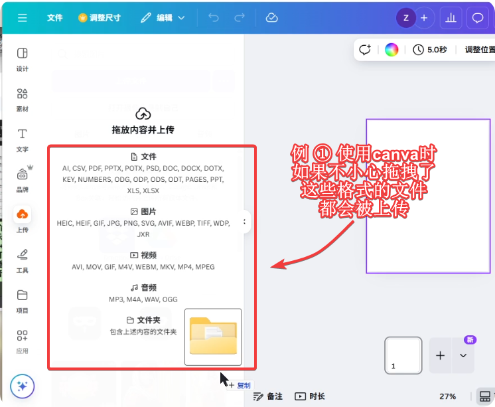Viewport: 495px width, 407px height.
Task: Open the 设计 sidebar tab
Action: 23,59
